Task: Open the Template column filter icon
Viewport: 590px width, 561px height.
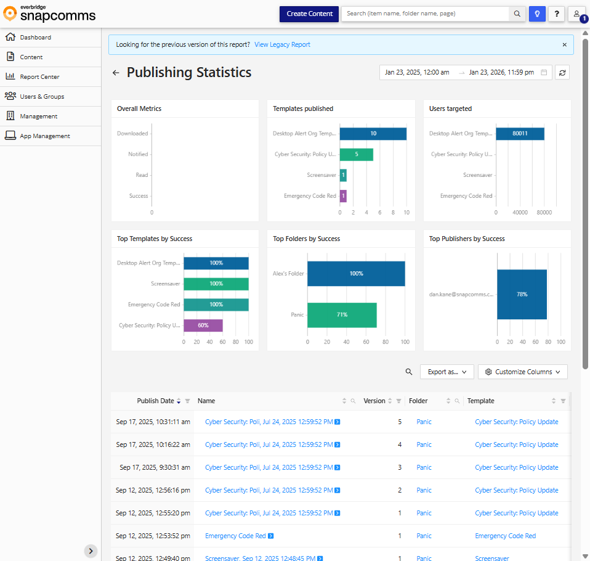Action: (563, 401)
